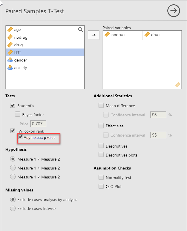Disable the Wilcoxon rank test

point(13,131)
